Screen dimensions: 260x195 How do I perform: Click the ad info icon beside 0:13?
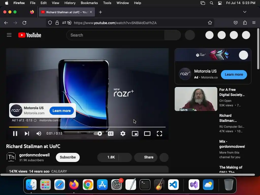point(35,120)
